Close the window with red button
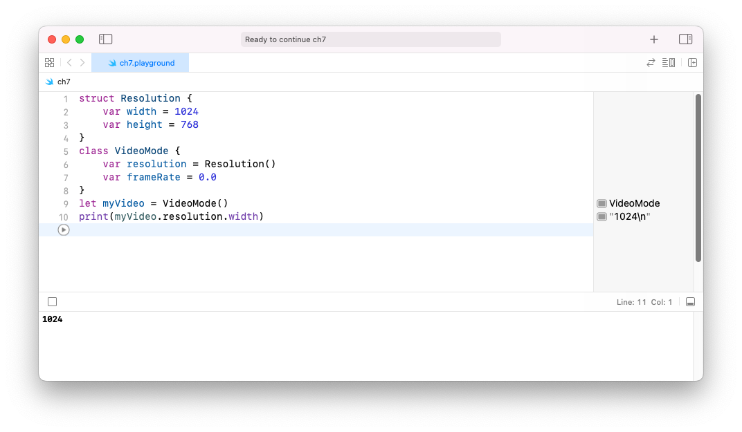Screen dimensions: 742x432 tap(52, 39)
